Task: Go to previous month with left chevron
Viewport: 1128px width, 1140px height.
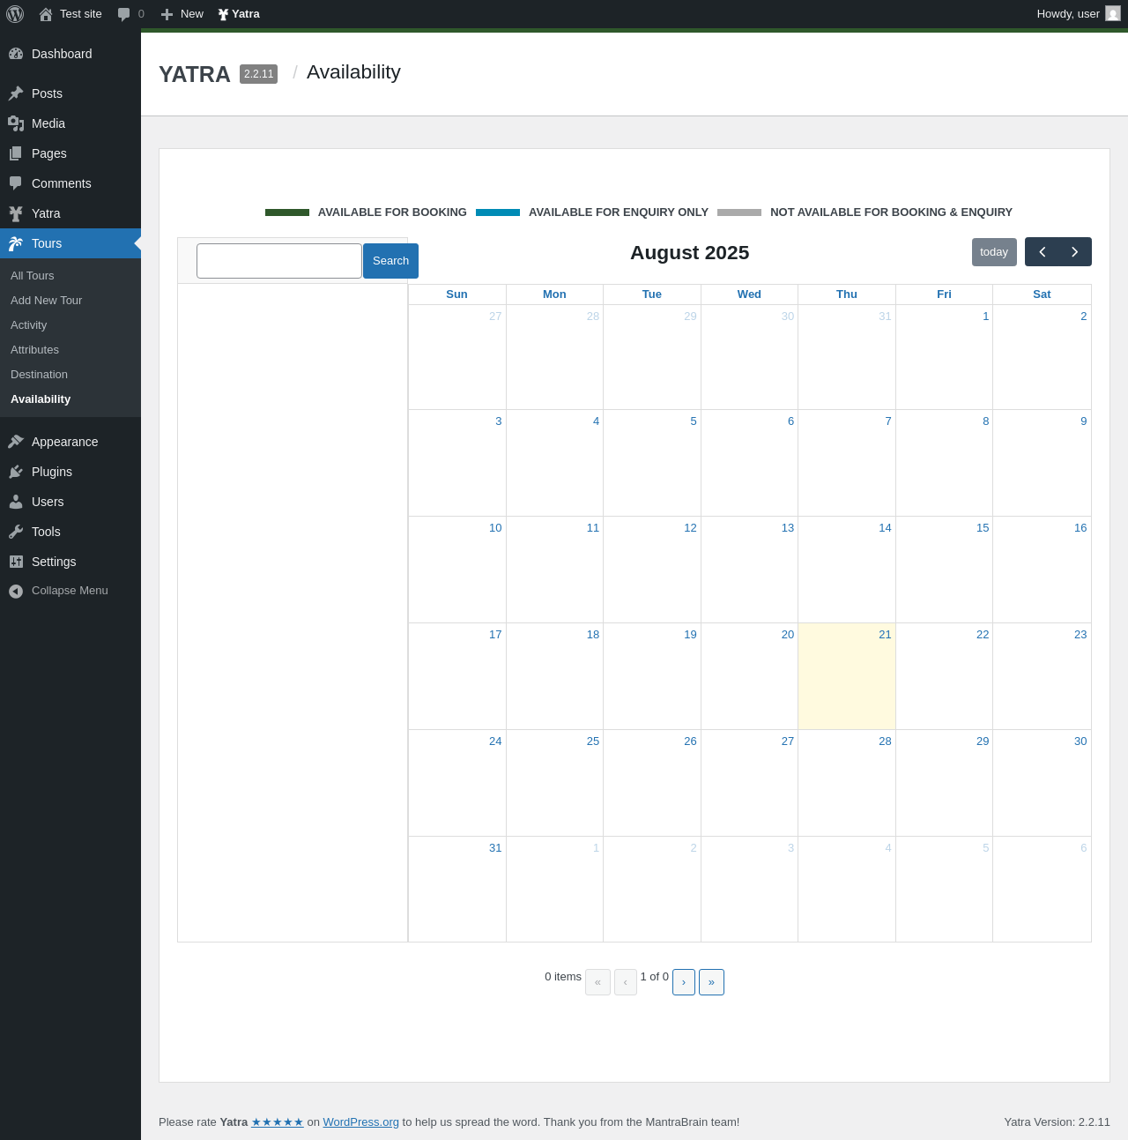Action: click(1042, 252)
